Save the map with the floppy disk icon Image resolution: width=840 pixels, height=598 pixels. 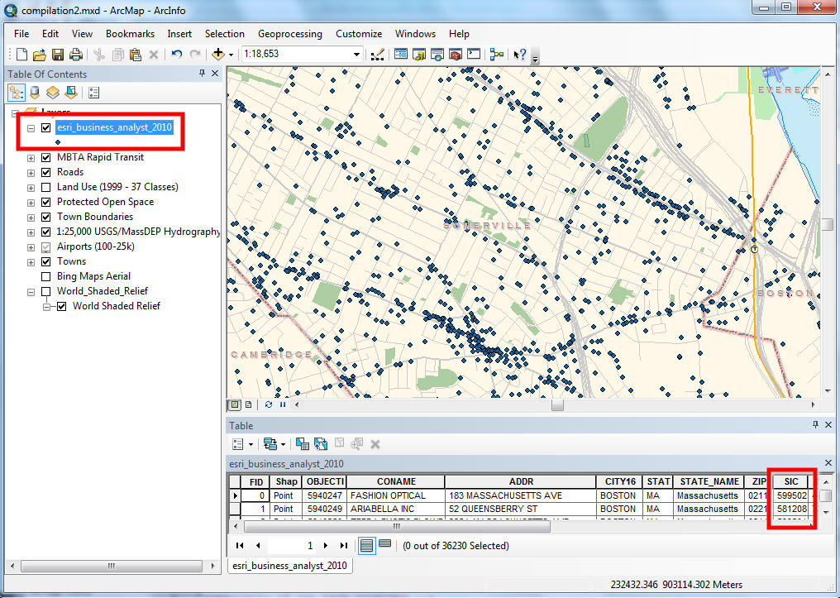tap(57, 54)
